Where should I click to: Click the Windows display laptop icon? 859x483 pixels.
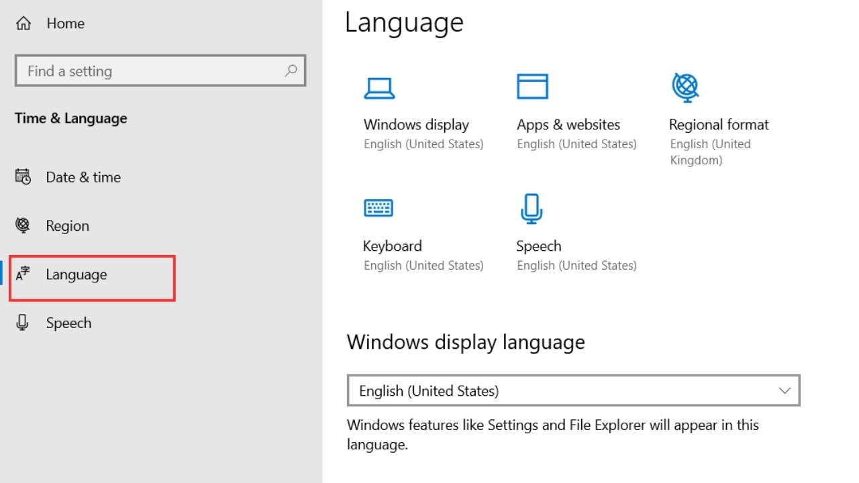pos(379,88)
